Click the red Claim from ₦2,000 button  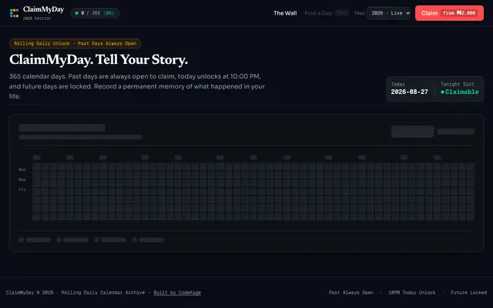449,13
